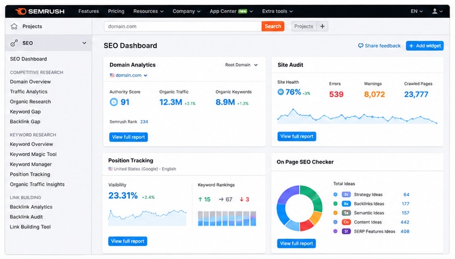
Task: Open Backlink Audit in sidebar
Action: point(26,217)
